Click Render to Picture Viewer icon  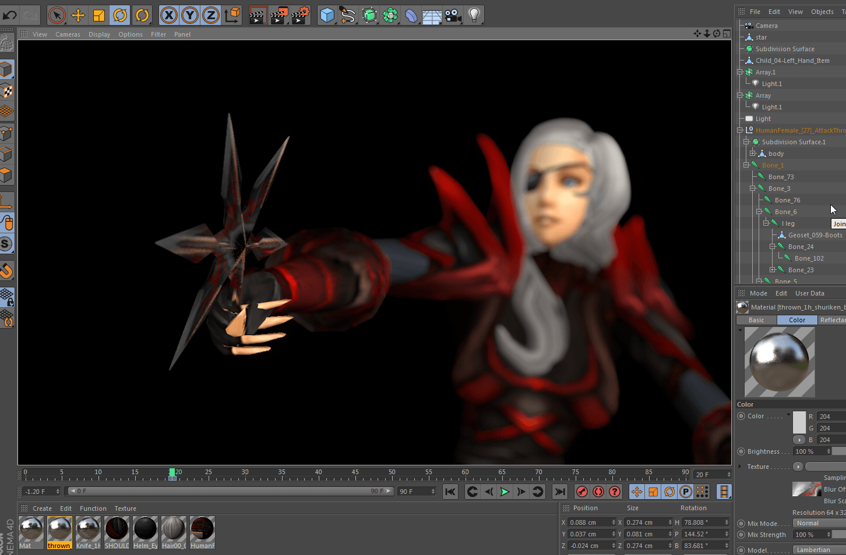tap(279, 15)
